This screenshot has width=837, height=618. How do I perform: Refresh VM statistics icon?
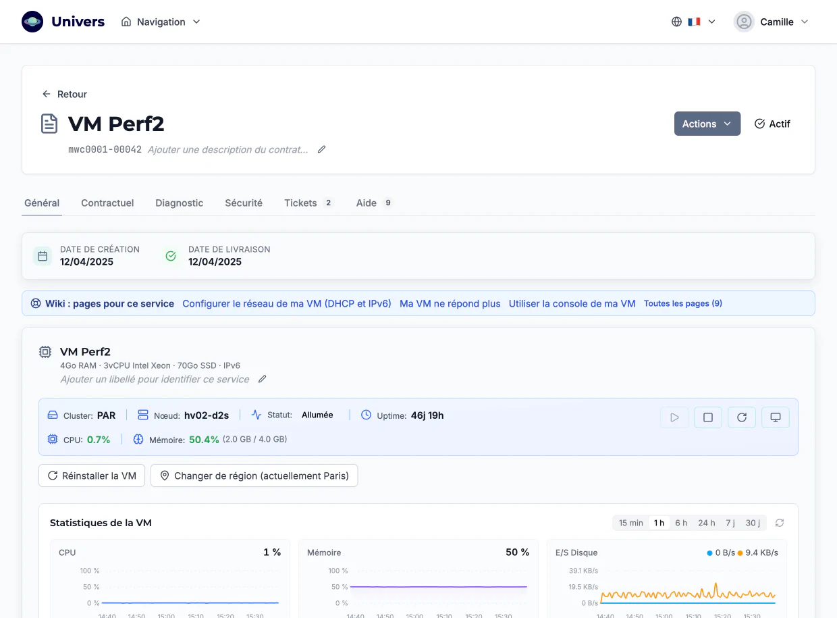pos(780,523)
